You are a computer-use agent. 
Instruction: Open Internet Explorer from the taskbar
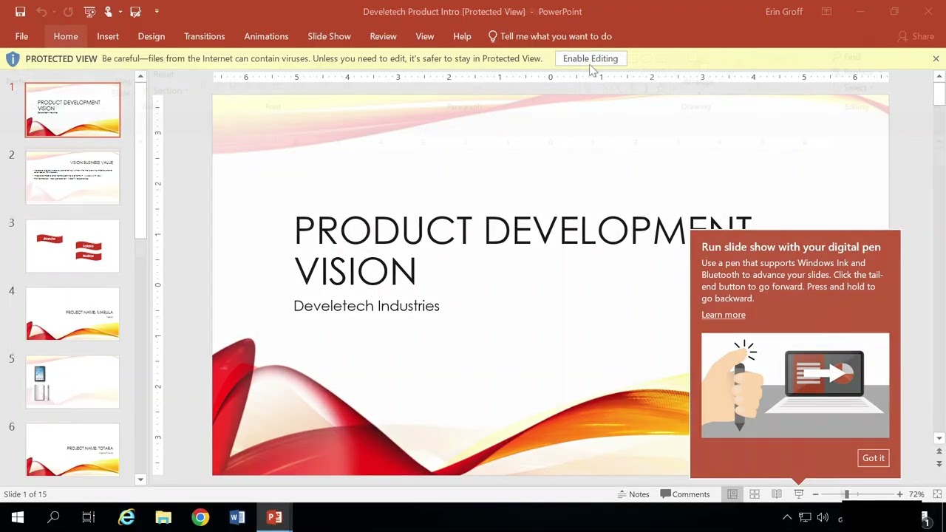click(126, 517)
